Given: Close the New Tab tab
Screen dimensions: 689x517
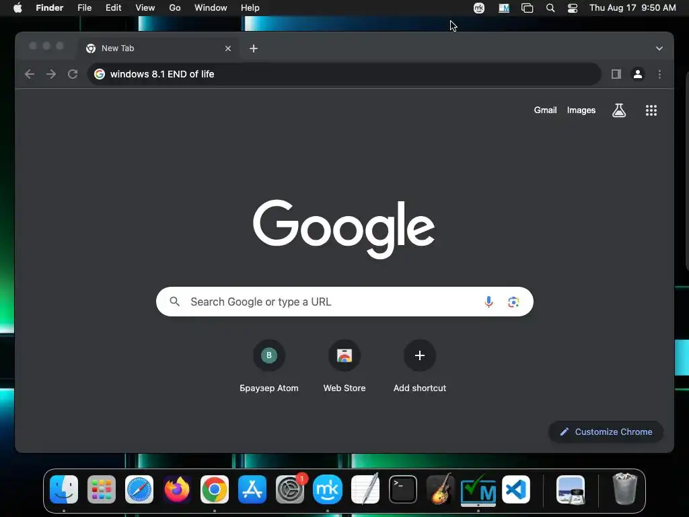Looking at the screenshot, I should (227, 48).
